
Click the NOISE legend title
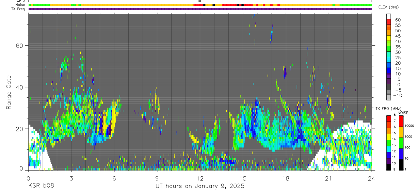[x=403, y=113]
